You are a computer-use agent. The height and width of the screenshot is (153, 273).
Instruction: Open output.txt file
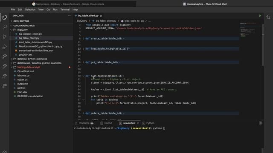click(23, 84)
